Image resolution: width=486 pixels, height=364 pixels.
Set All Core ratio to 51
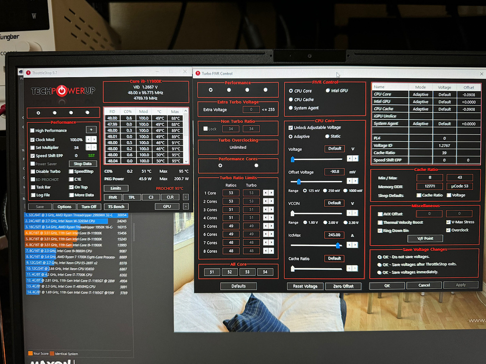tap(212, 272)
